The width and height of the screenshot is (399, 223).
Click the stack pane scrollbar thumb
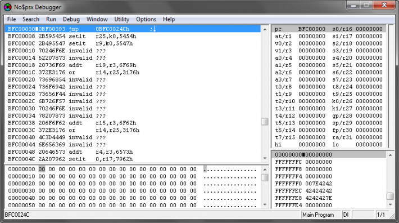(x=391, y=196)
